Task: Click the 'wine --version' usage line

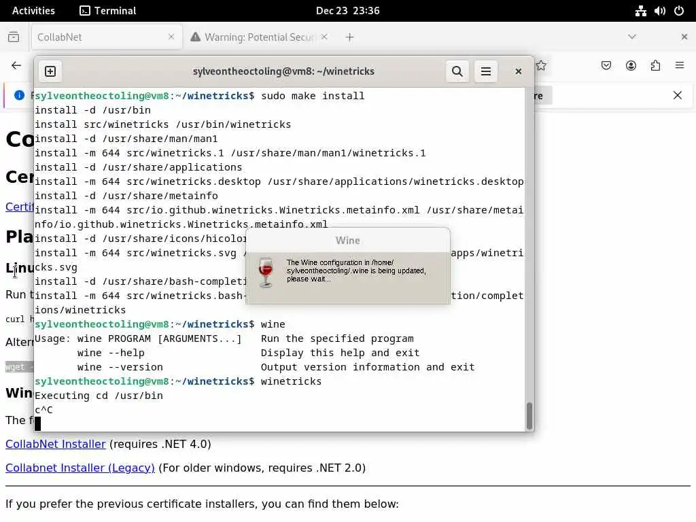Action: pos(276,367)
